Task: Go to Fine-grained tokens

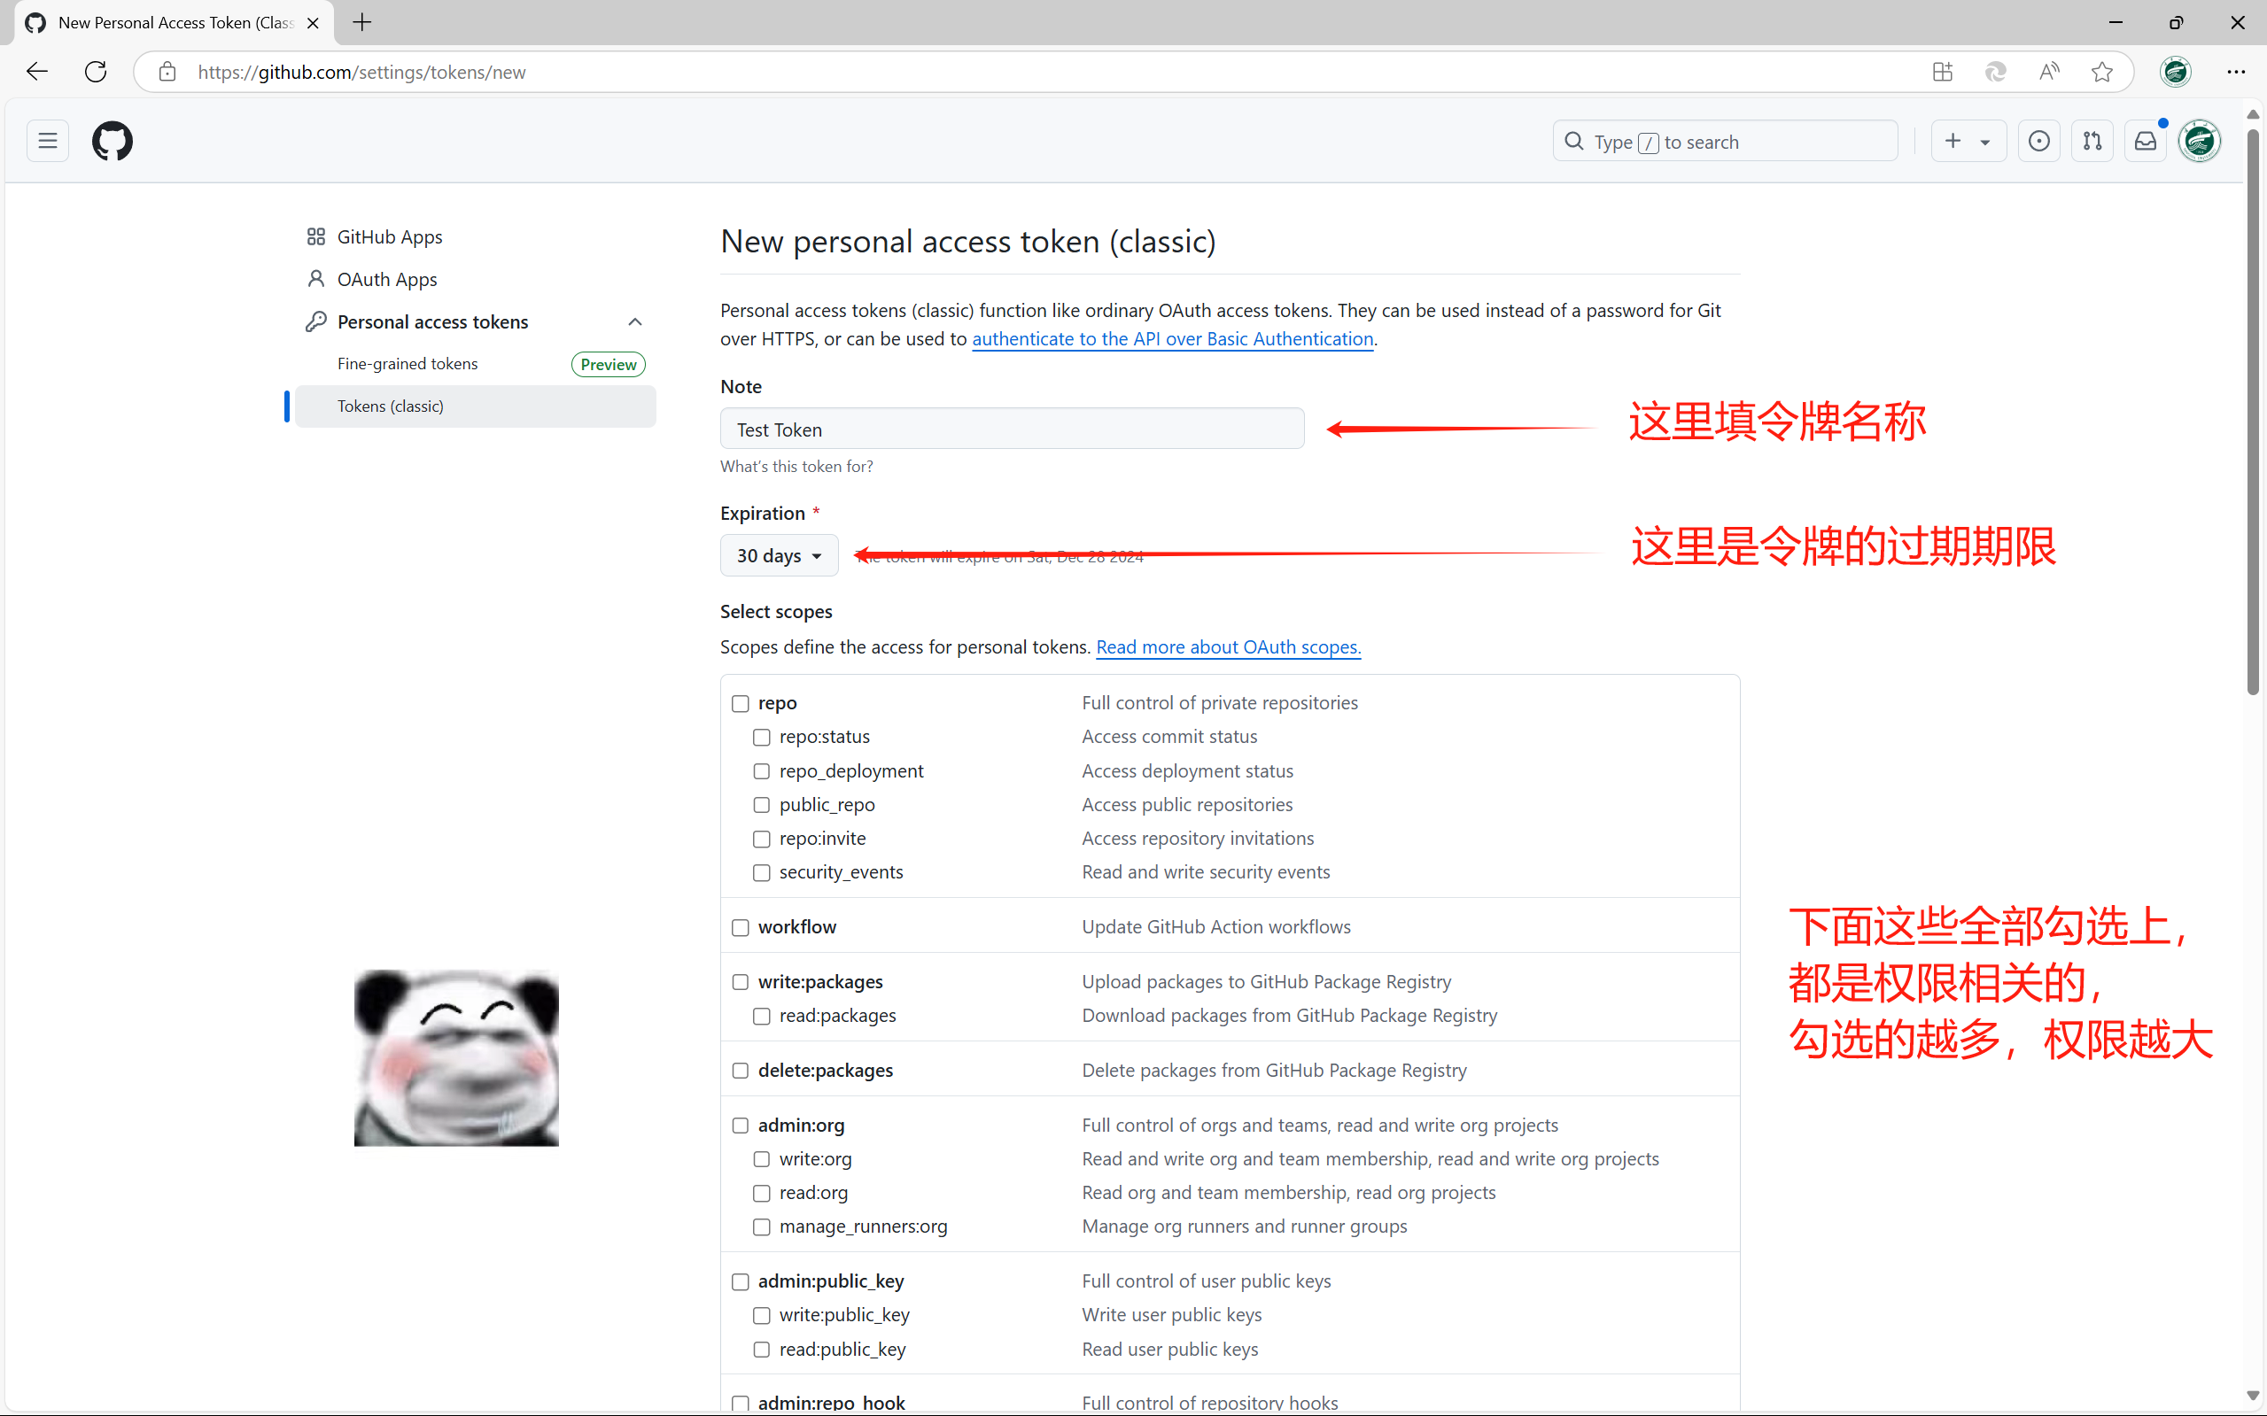Action: (408, 363)
